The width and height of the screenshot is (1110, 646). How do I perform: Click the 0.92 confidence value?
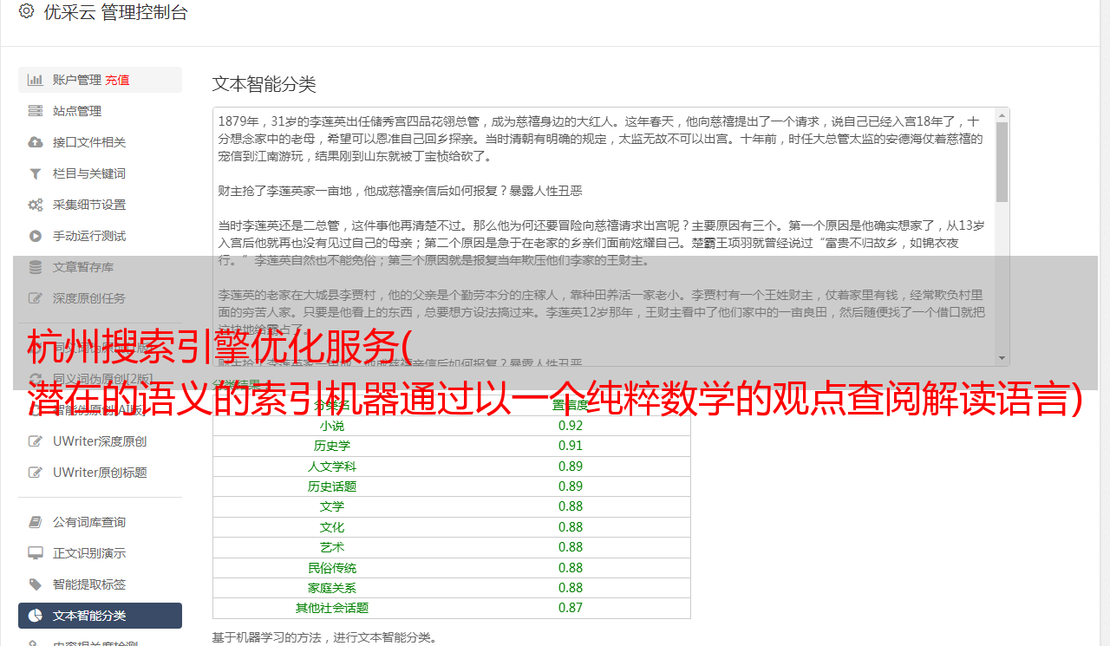click(571, 426)
